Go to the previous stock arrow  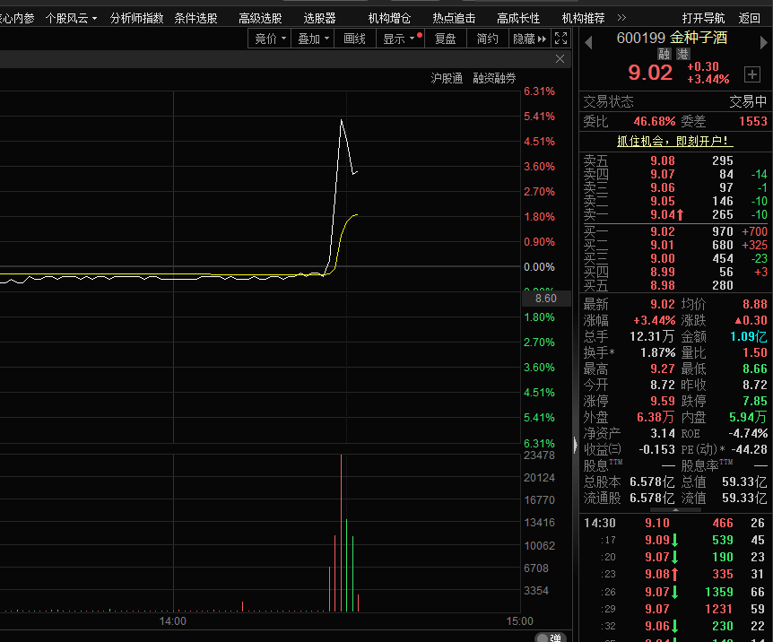click(589, 41)
